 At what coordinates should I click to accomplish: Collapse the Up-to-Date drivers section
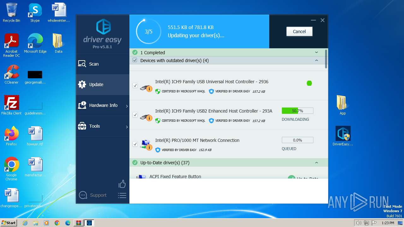click(x=317, y=163)
